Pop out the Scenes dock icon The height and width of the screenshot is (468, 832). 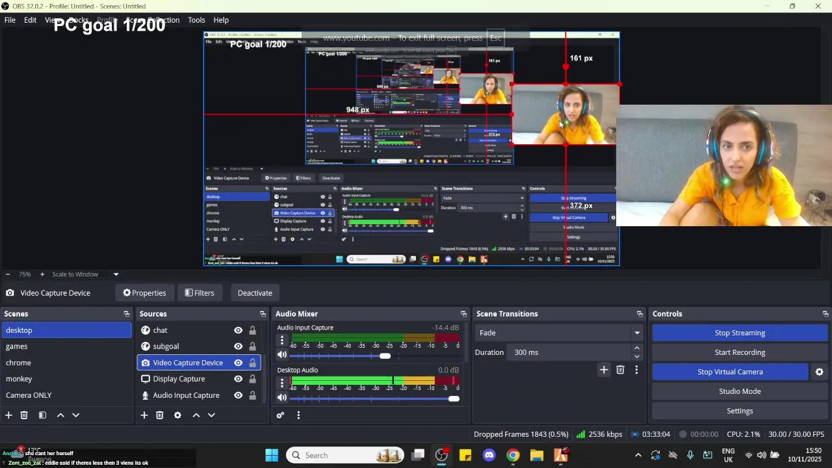pos(126,314)
